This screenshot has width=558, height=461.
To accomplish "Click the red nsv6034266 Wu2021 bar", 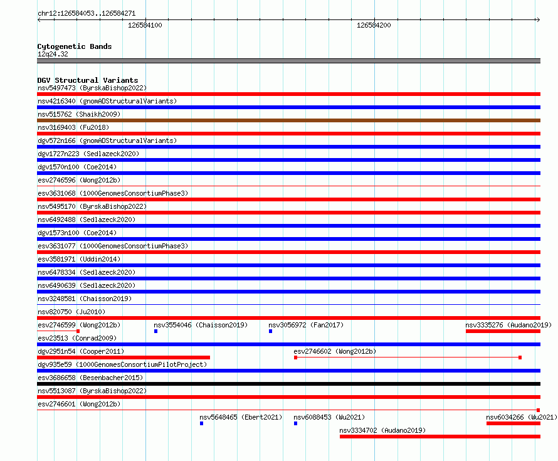I will (513, 423).
